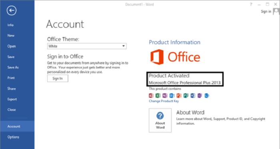Click the Word app icon
The height and width of the screenshot is (149, 280).
pos(193,96)
